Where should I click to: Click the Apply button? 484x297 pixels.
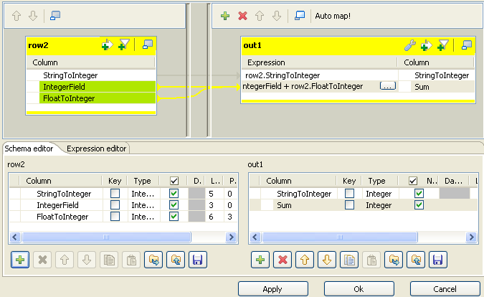click(x=272, y=288)
